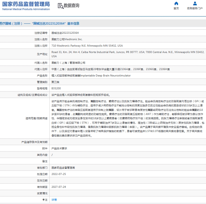Click the 首页 text link
This screenshot has height=204, width=206.
[x=176, y=8]
